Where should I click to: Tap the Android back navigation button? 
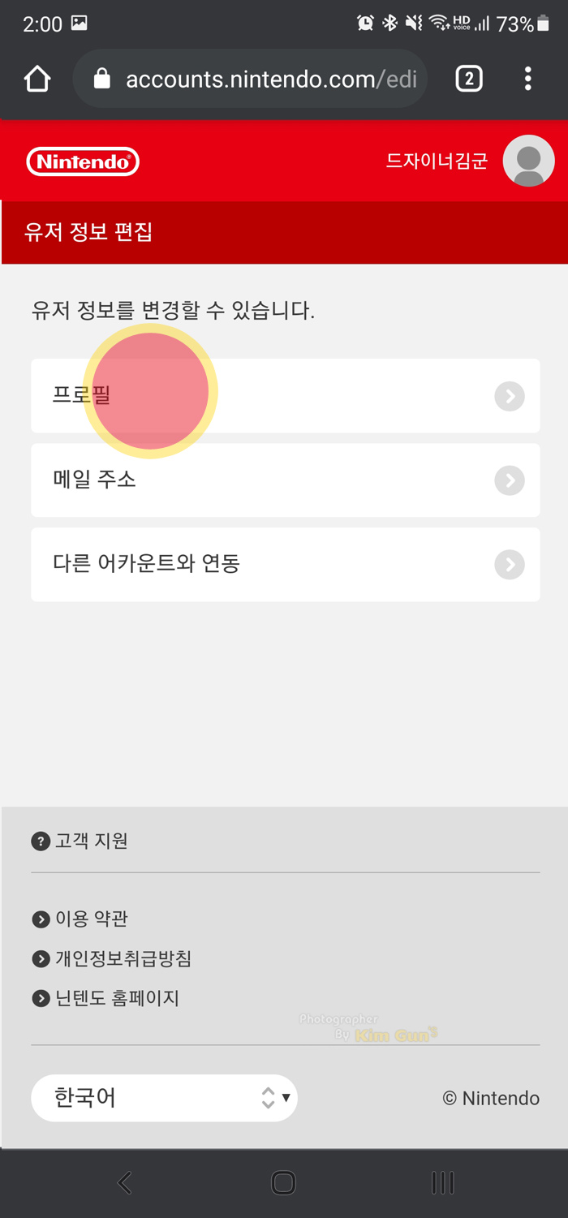(124, 1182)
